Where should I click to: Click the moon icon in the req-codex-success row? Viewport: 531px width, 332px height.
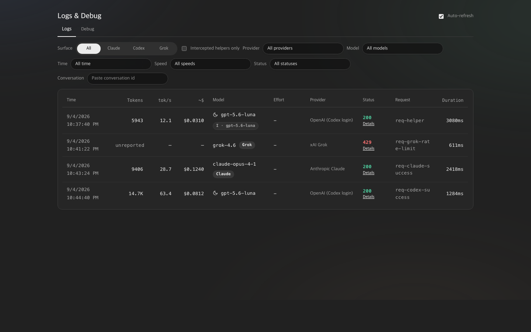[x=215, y=193]
